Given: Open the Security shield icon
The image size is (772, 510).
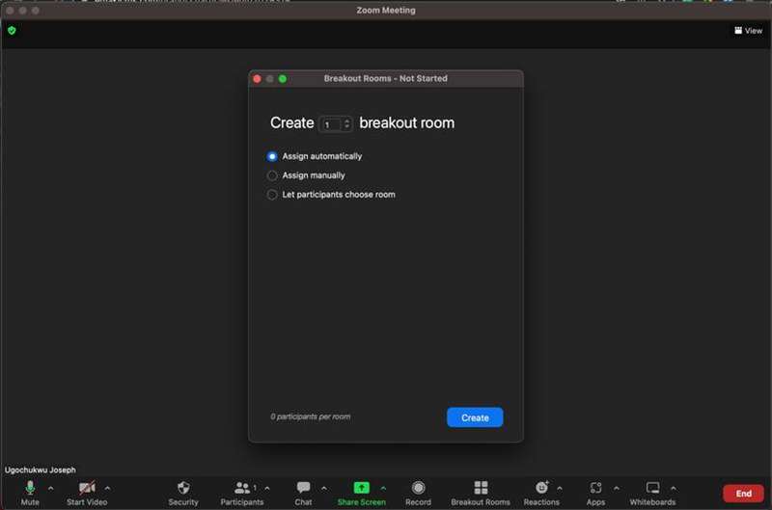Looking at the screenshot, I should tap(183, 489).
